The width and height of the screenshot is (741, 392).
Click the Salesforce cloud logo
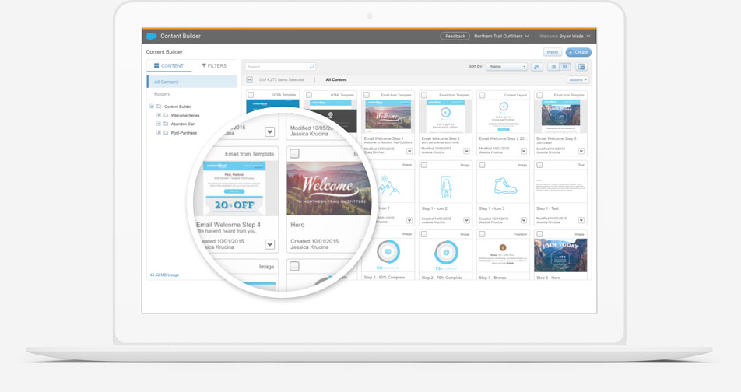click(151, 36)
